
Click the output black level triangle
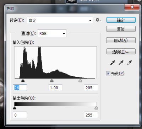[x=15, y=108]
